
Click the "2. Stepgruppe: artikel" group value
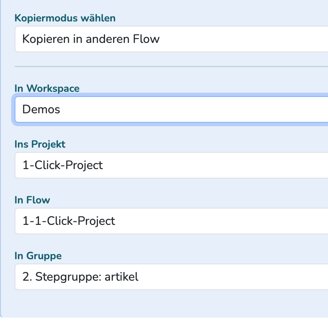click(x=80, y=277)
